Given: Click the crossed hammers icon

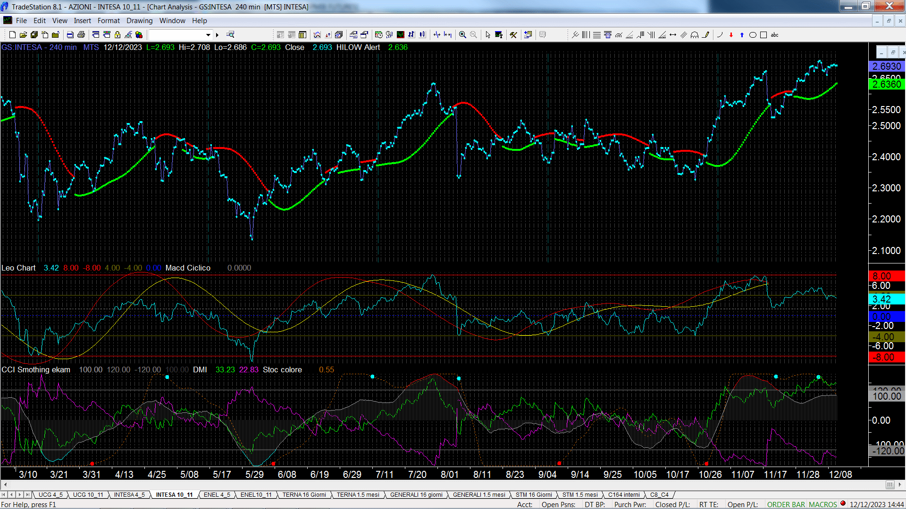Looking at the screenshot, I should pyautogui.click(x=513, y=35).
